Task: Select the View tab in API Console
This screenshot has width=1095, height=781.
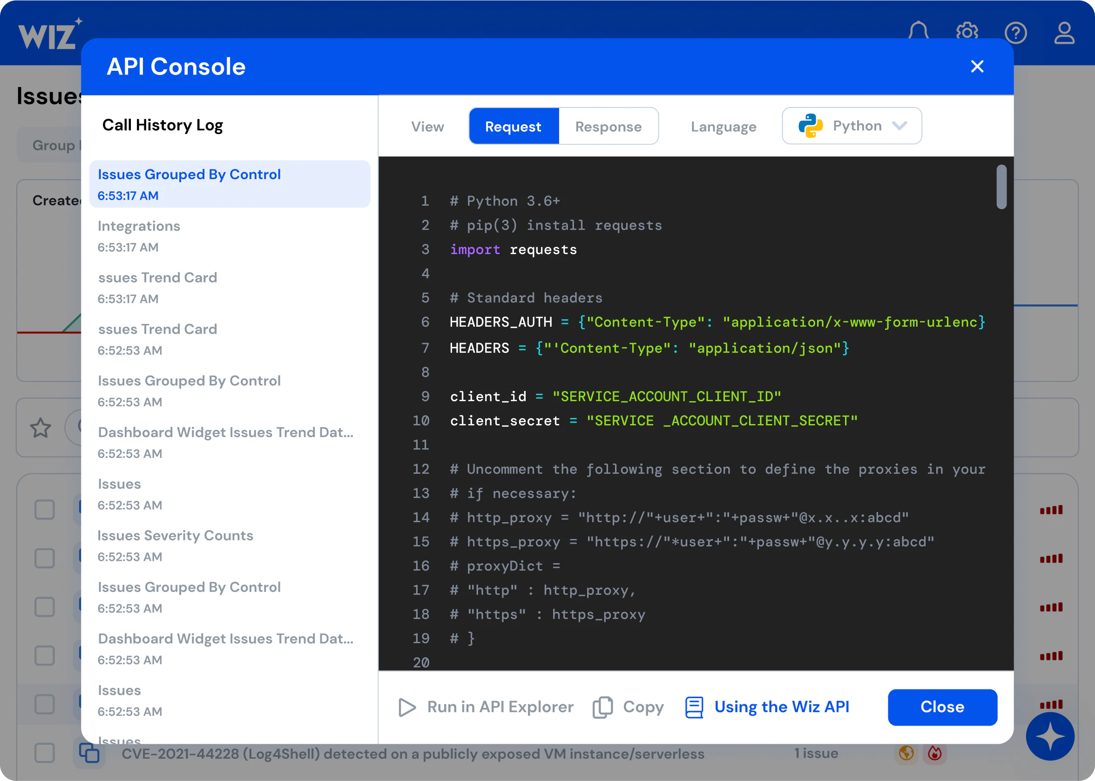Action: click(427, 126)
